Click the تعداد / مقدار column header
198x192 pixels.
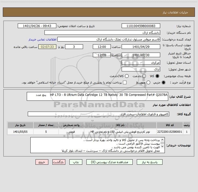pos(46,125)
